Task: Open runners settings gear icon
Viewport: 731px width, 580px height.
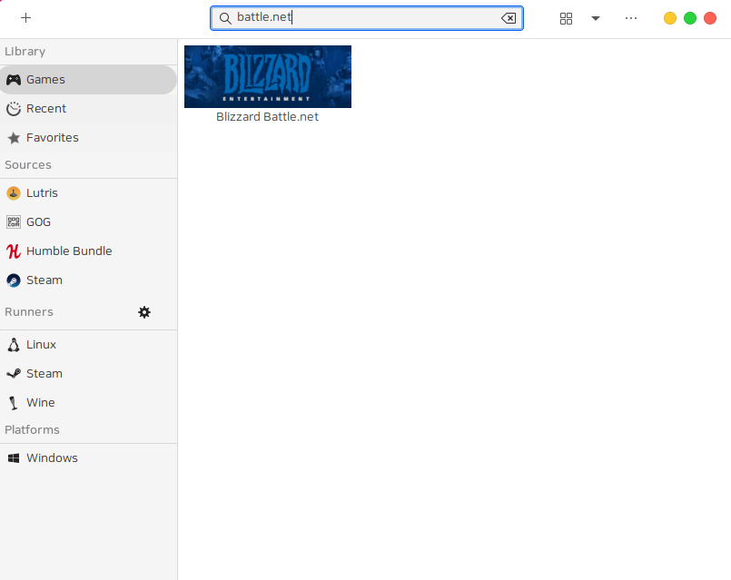Action: (x=144, y=312)
